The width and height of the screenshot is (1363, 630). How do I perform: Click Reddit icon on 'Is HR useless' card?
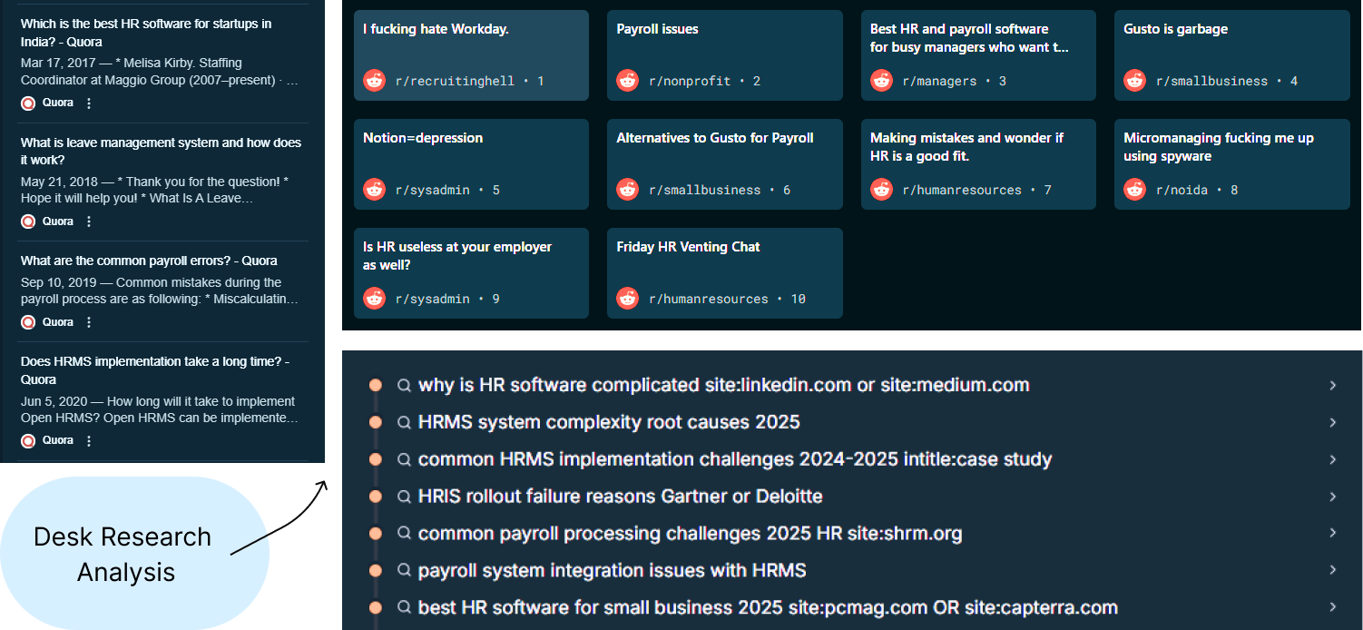374,299
